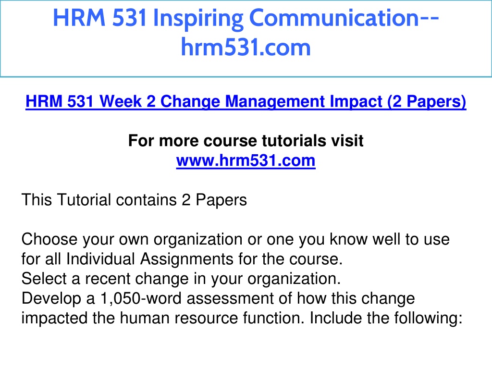Open the HRM 531 Week 2 Change Management Impact link
The image size is (492, 369).
coord(246,102)
